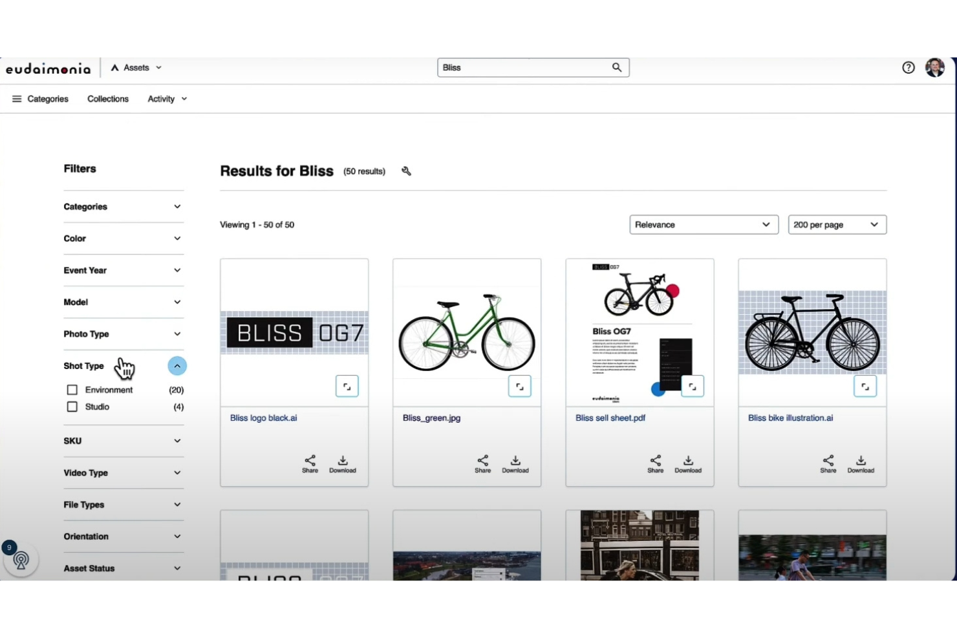Collapse the Shot Type filter
This screenshot has height=638, width=957.
[x=177, y=366]
